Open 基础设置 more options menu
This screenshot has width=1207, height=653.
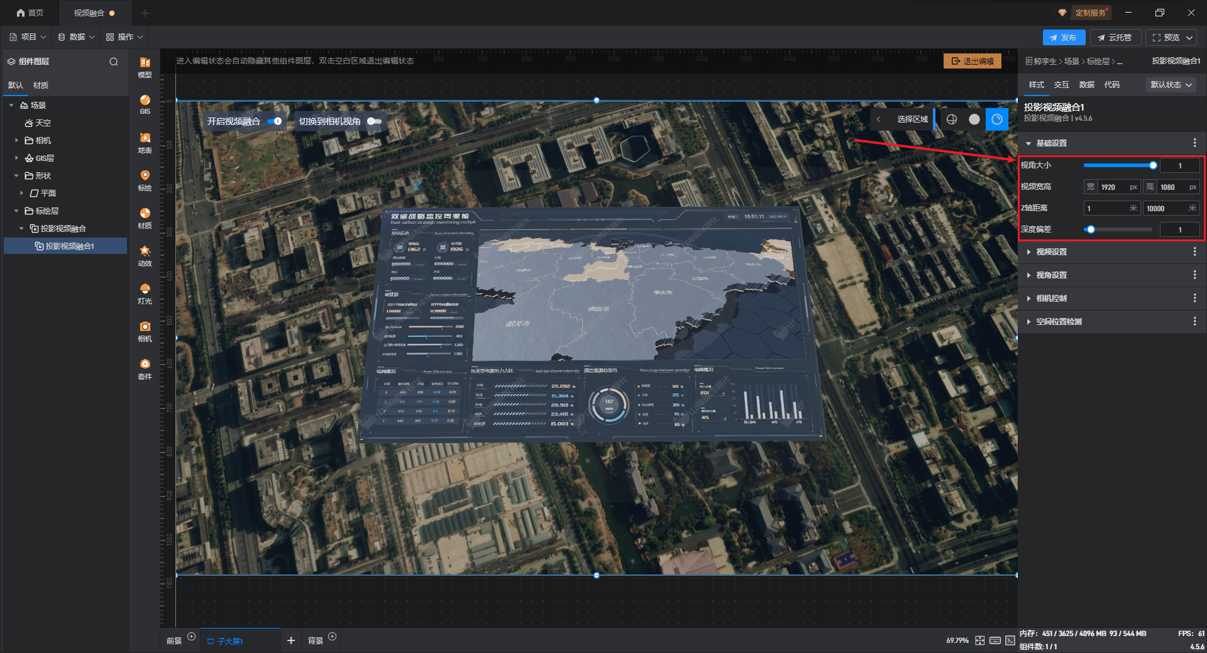1194,143
